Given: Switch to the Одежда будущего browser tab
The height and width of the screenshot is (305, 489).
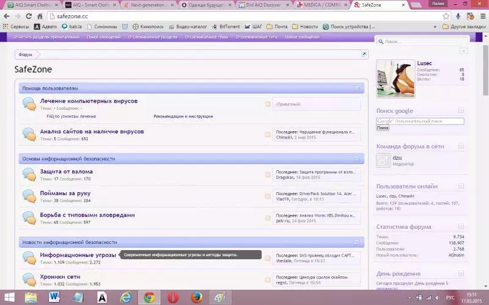Looking at the screenshot, I should [206, 5].
